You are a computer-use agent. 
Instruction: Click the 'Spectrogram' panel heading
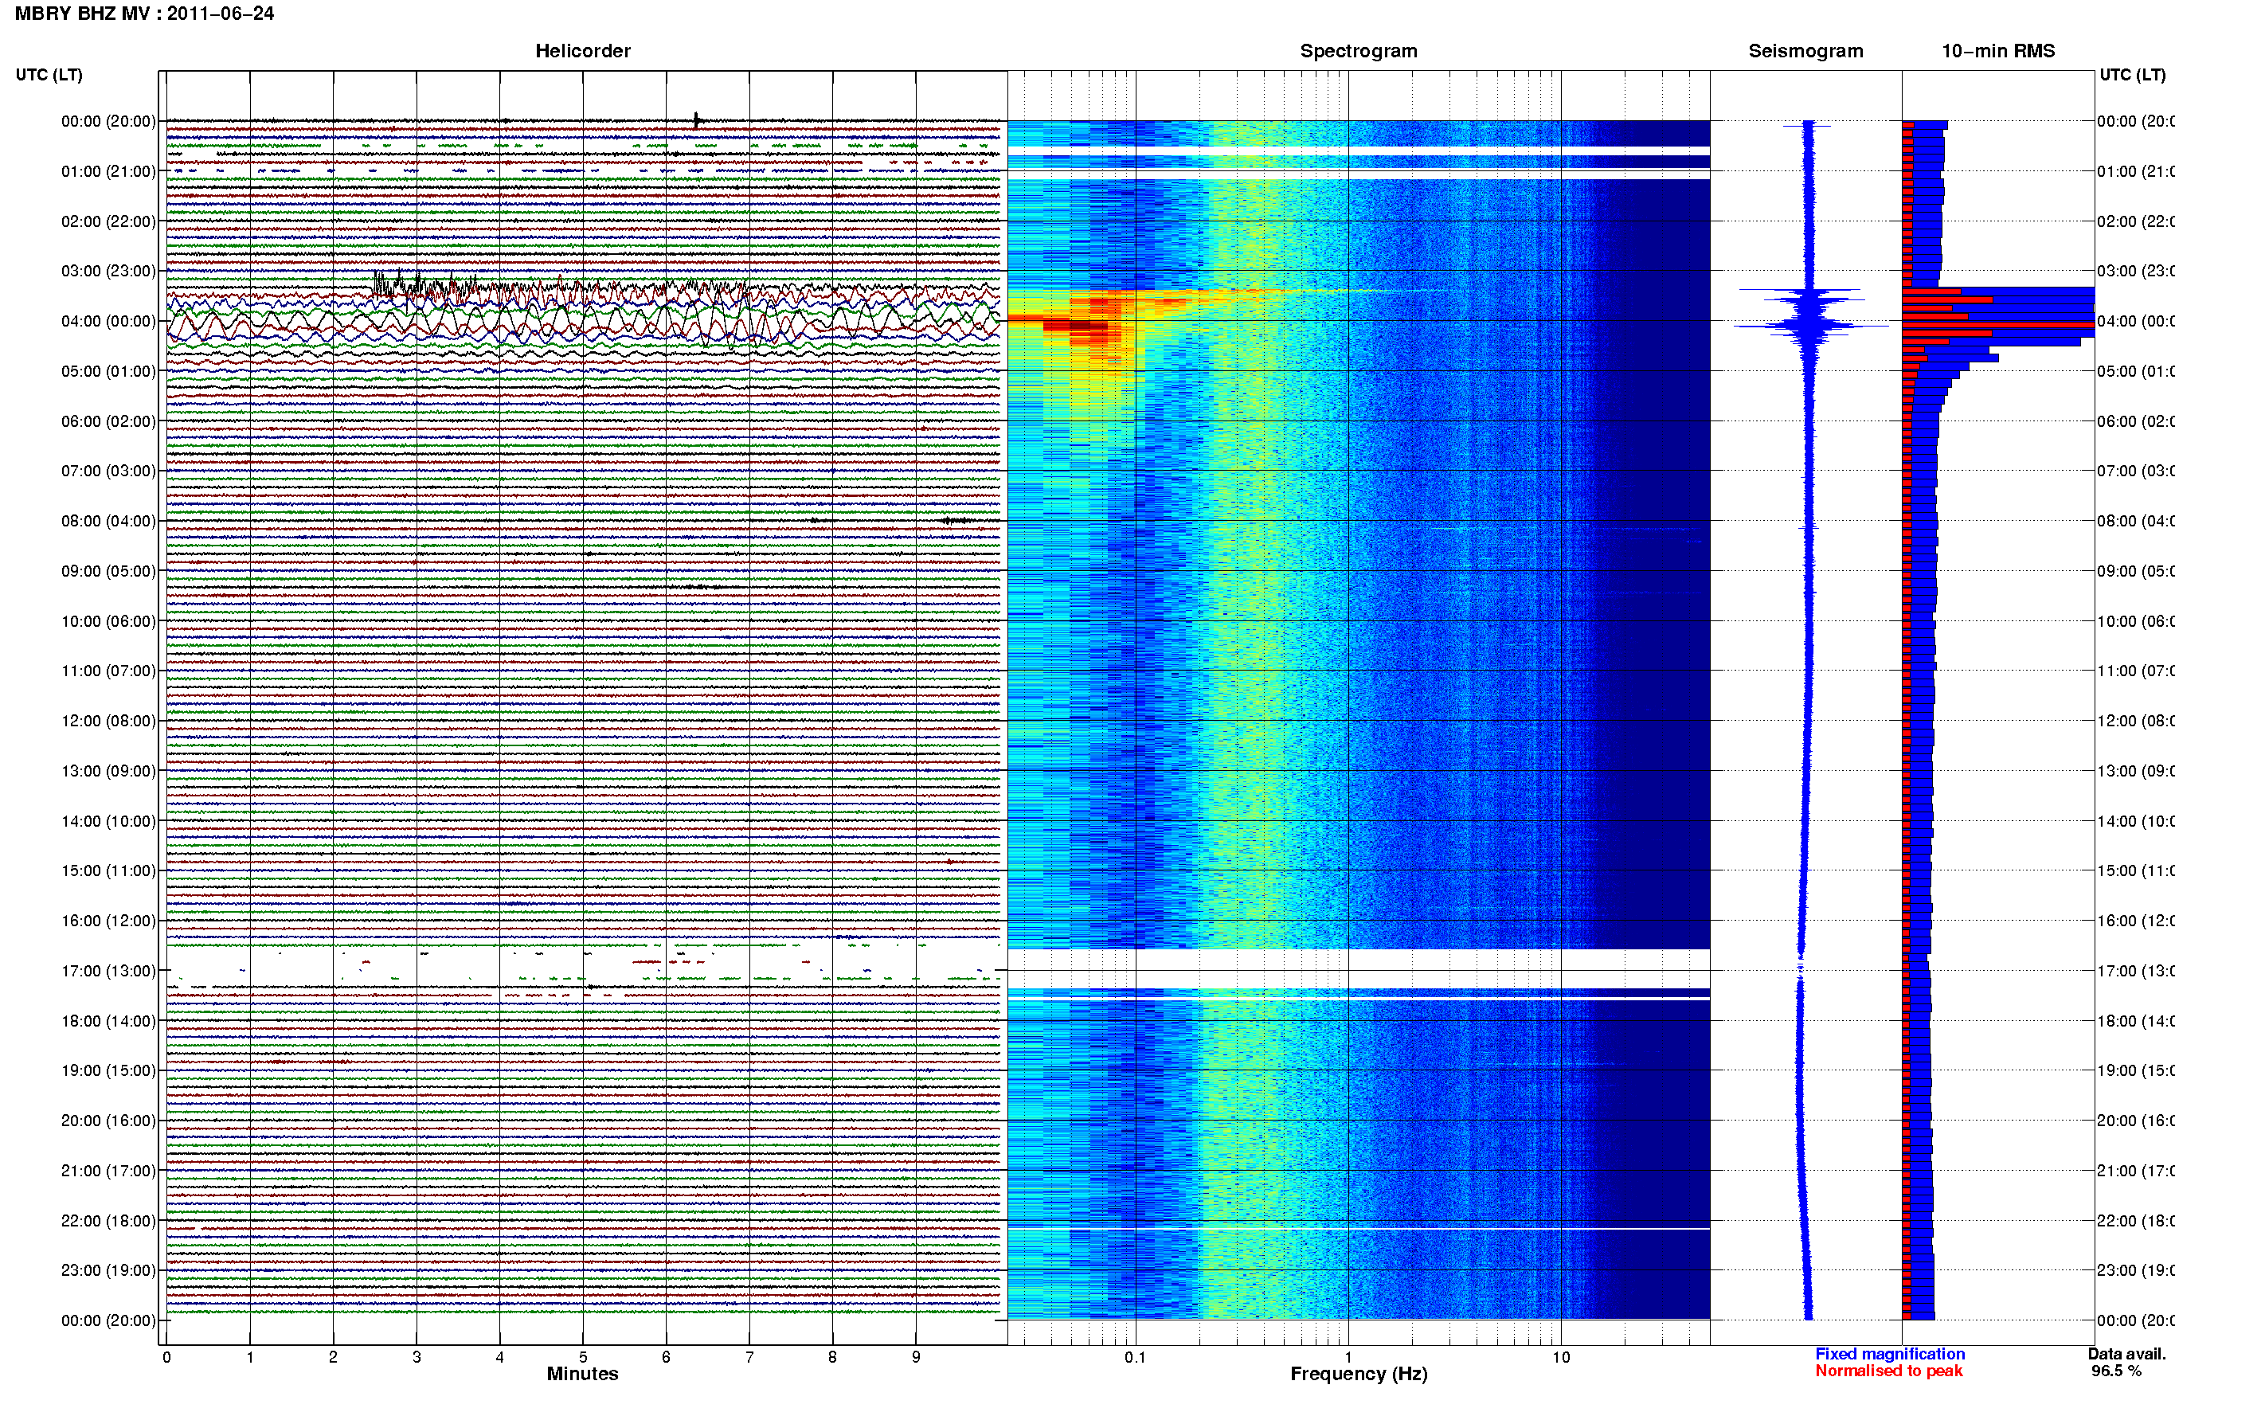(x=1358, y=51)
